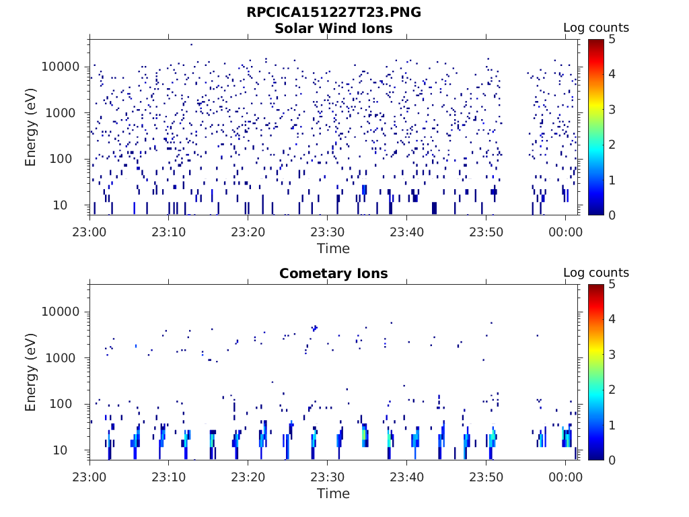Screen dimensions: 689x517
Task: Click the RPCICA151227T23.PNG title text
Action: [334, 12]
